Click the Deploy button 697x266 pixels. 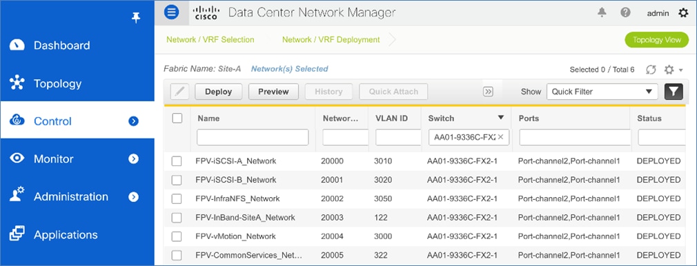[219, 92]
